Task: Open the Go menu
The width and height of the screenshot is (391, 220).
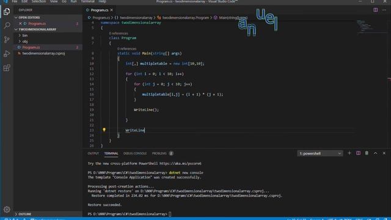Action: 64,1
